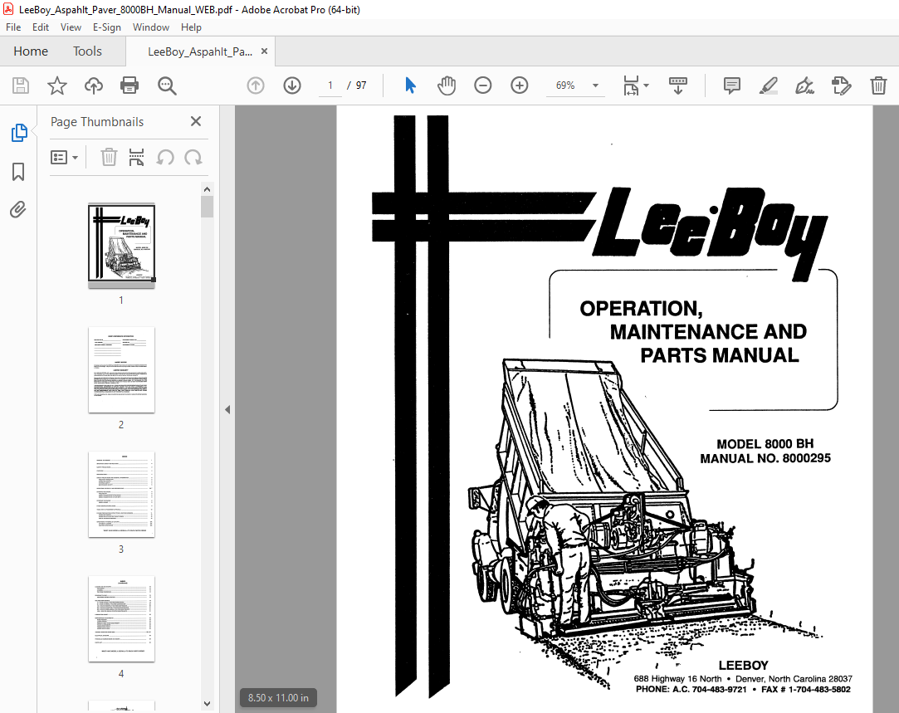The height and width of the screenshot is (713, 899).
Task: Select page 2 thumbnail
Action: tap(121, 369)
